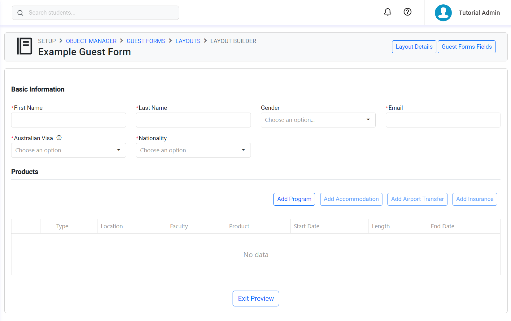Focus the First Name input field
The image size is (511, 321).
tap(68, 120)
